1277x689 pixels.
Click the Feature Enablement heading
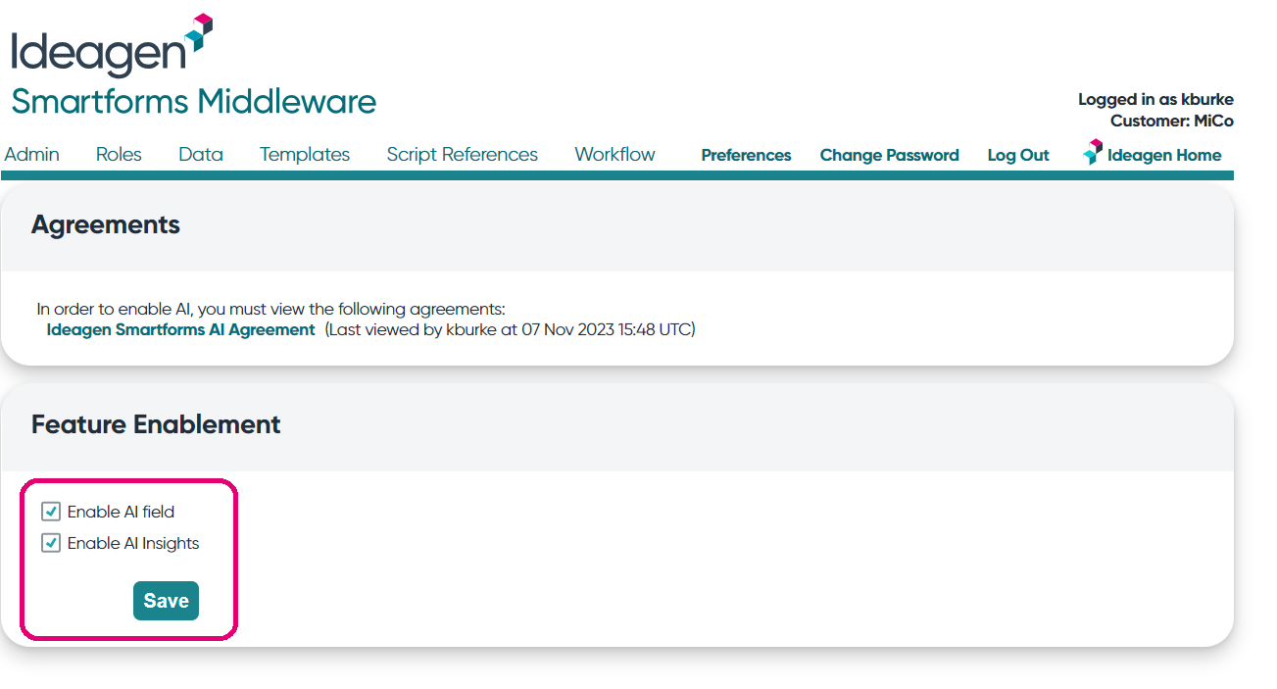pyautogui.click(x=156, y=424)
